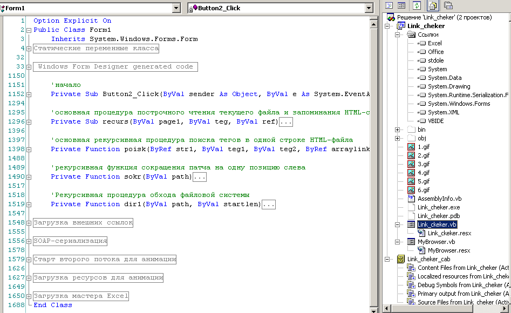The width and height of the screenshot is (511, 313).
Task: Expand the Загрузка ресурсов для анимации region
Action: pyautogui.click(x=29, y=278)
